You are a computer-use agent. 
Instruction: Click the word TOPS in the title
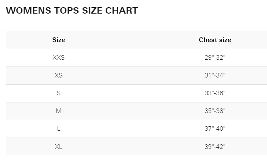point(67,11)
